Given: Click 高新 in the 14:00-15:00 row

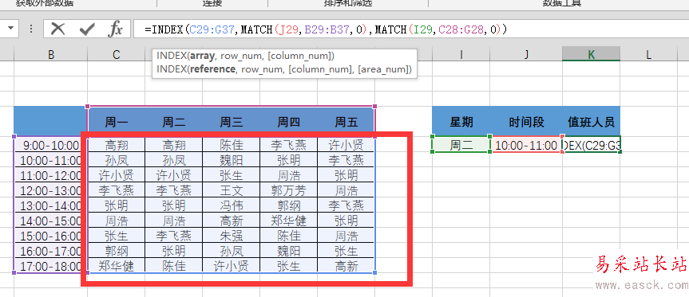Looking at the screenshot, I should pyautogui.click(x=232, y=221).
